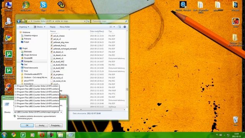This screenshot has width=245, height=138.
Task: Navigate to cstrike breadcrumb in address bar
Action: tap(57, 21)
